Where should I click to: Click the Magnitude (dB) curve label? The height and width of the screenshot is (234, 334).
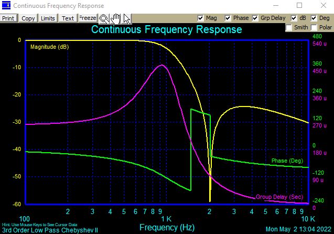click(x=50, y=47)
